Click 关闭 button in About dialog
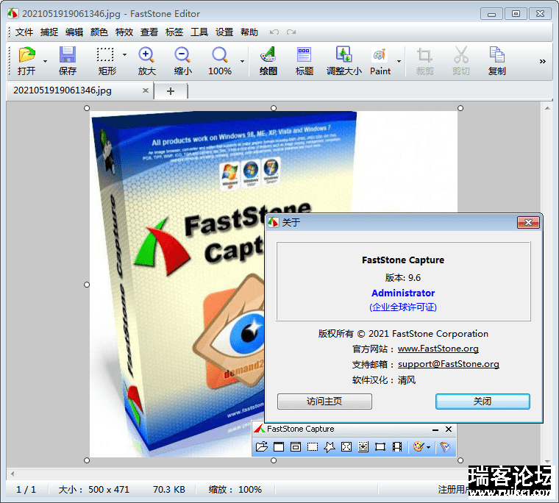Image resolution: width=559 pixels, height=503 pixels. 483,402
